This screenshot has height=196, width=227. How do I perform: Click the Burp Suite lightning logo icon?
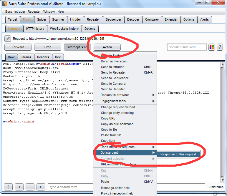point(5,4)
